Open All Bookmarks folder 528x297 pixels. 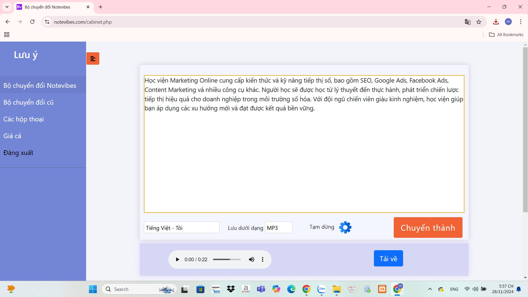coord(506,34)
